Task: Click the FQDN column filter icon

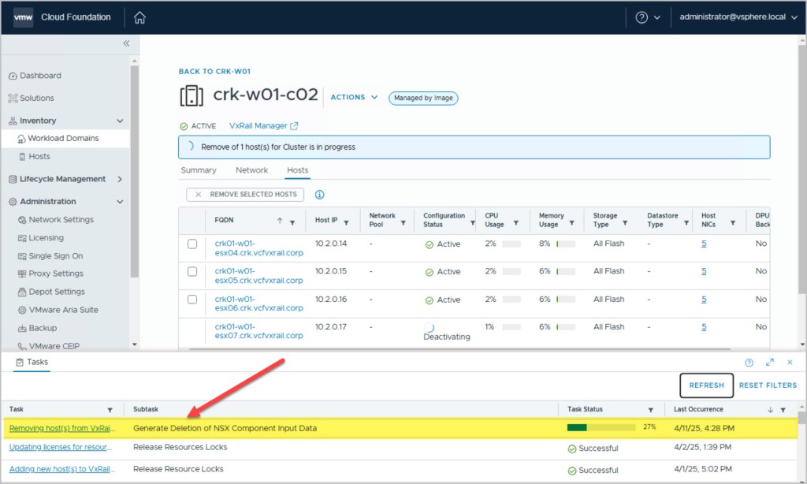Action: (292, 223)
